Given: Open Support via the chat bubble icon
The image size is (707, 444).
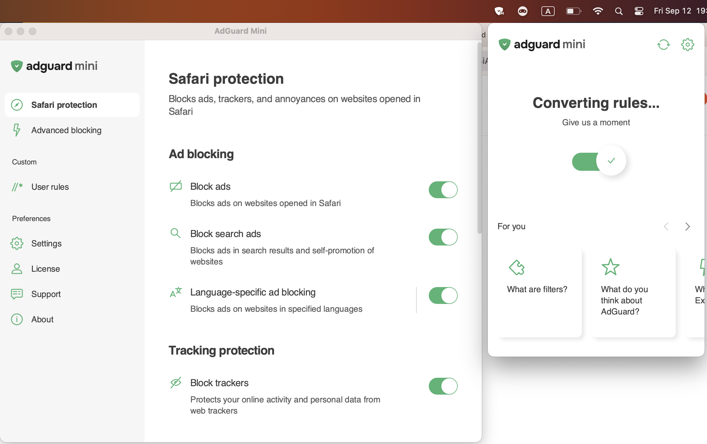Looking at the screenshot, I should [17, 294].
